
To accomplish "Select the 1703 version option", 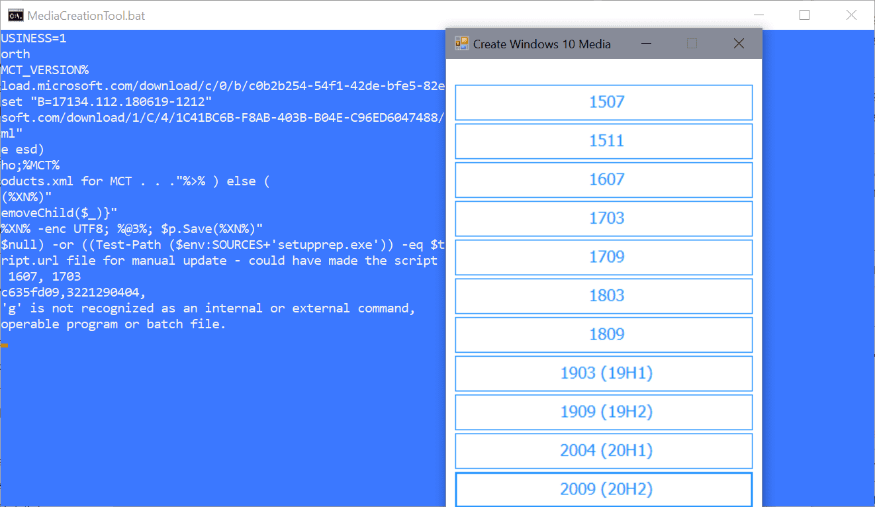I will 604,218.
